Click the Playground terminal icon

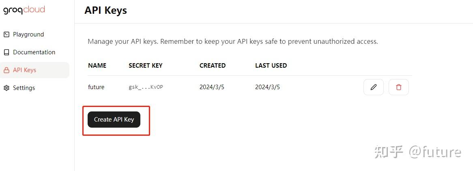pos(6,34)
